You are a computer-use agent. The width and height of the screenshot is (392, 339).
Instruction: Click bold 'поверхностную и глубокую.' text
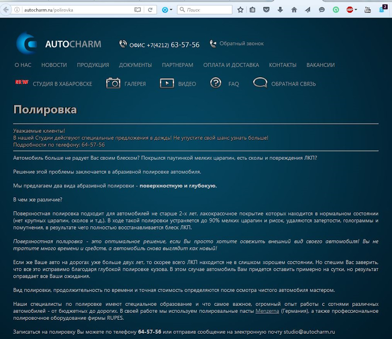tap(178, 186)
